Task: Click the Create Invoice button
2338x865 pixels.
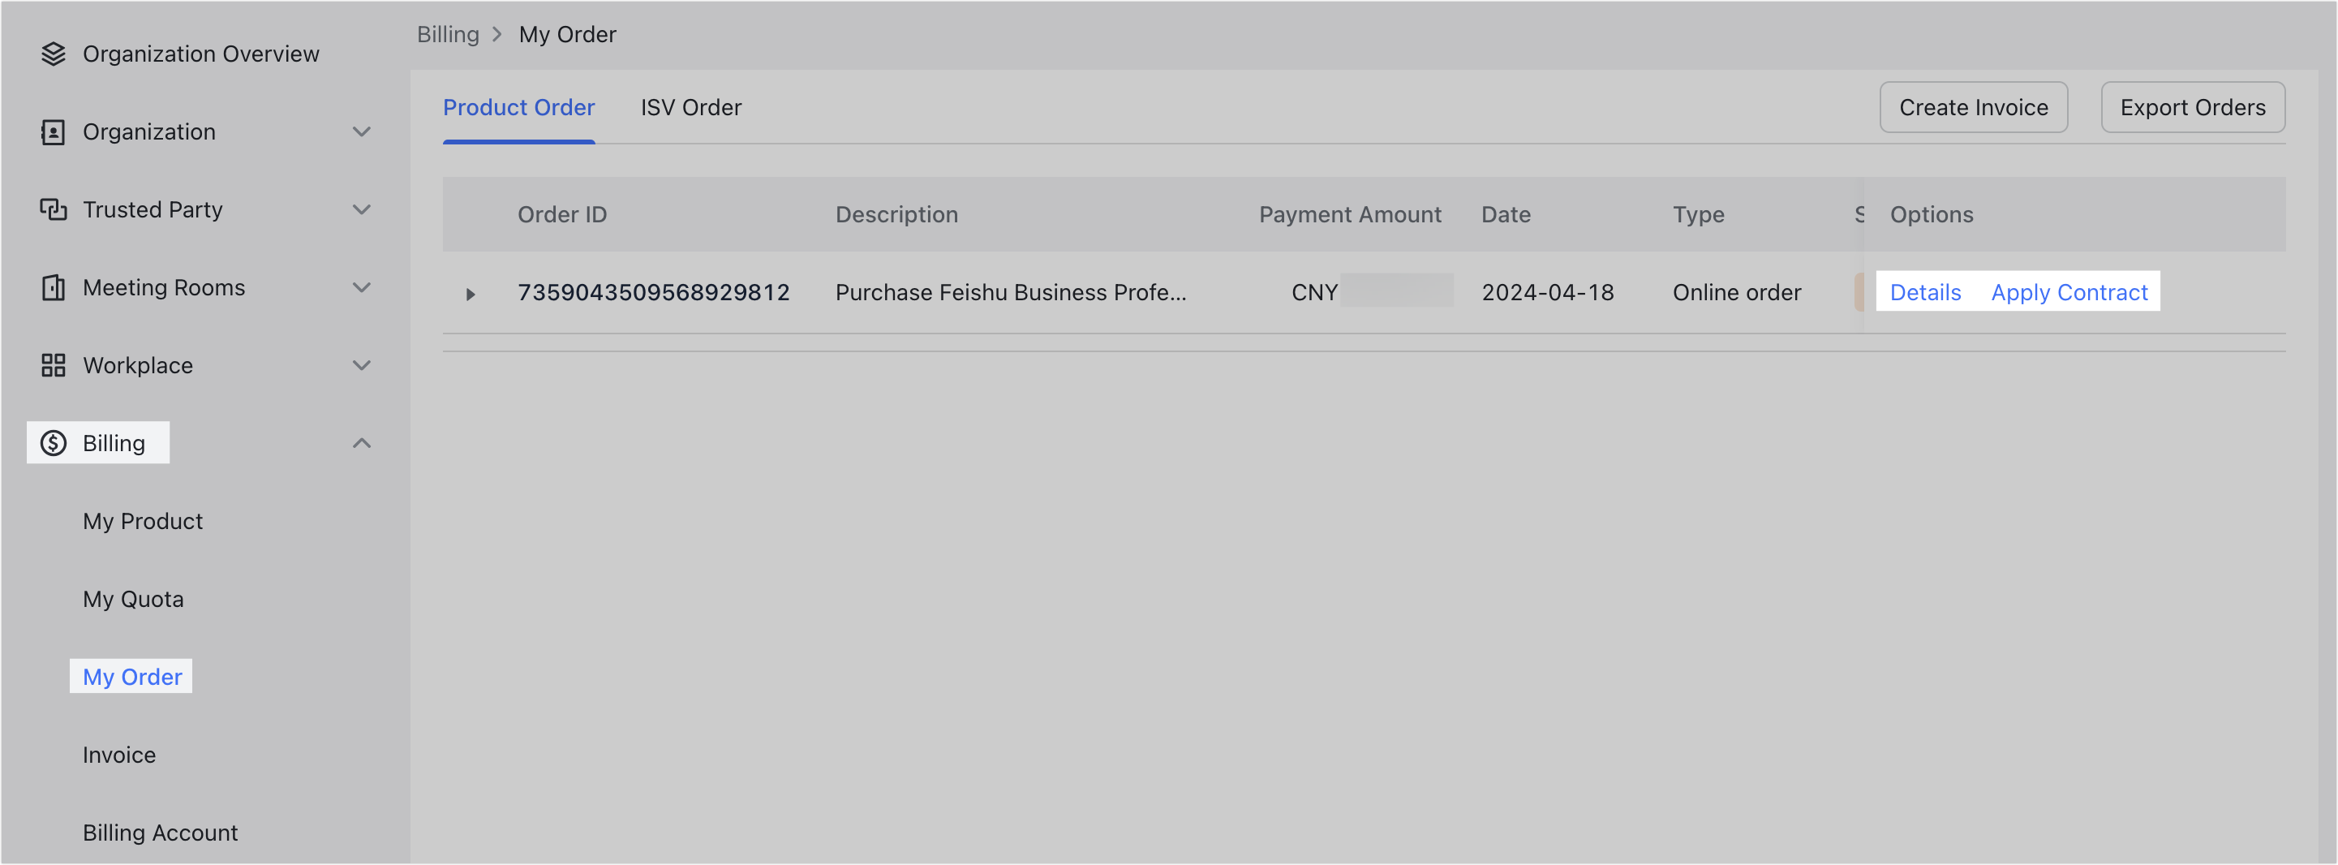Action: (x=1973, y=107)
